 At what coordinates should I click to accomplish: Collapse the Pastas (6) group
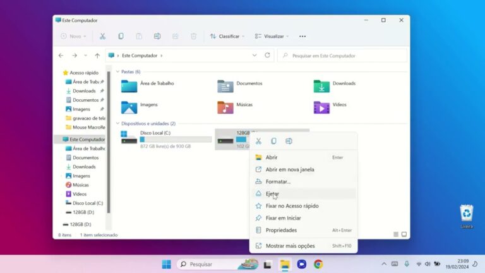click(x=117, y=71)
